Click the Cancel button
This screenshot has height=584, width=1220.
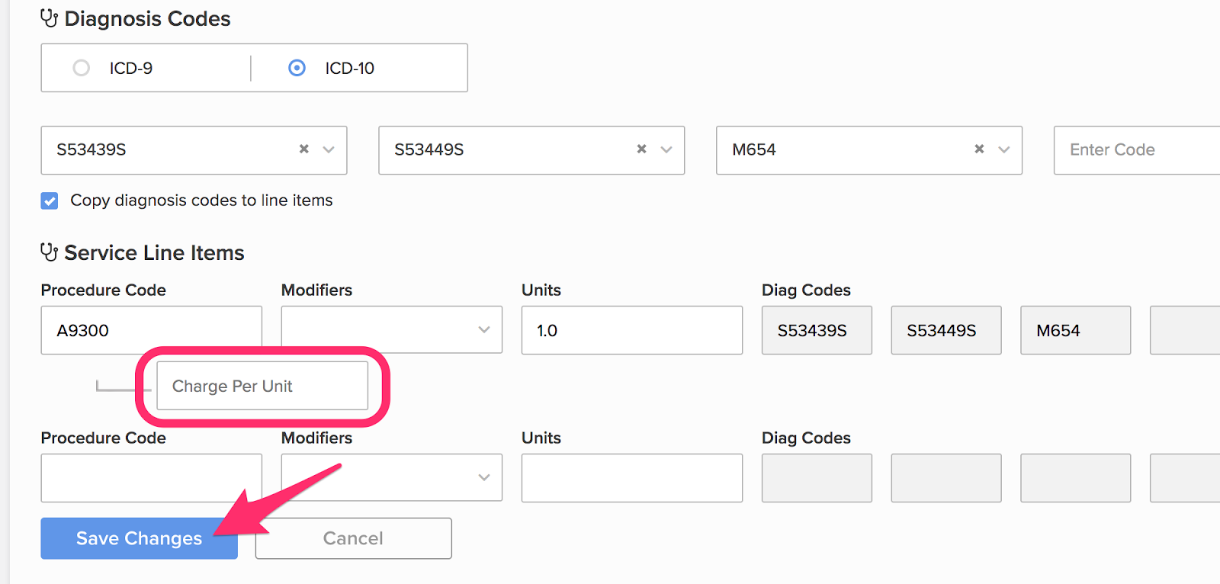click(354, 538)
